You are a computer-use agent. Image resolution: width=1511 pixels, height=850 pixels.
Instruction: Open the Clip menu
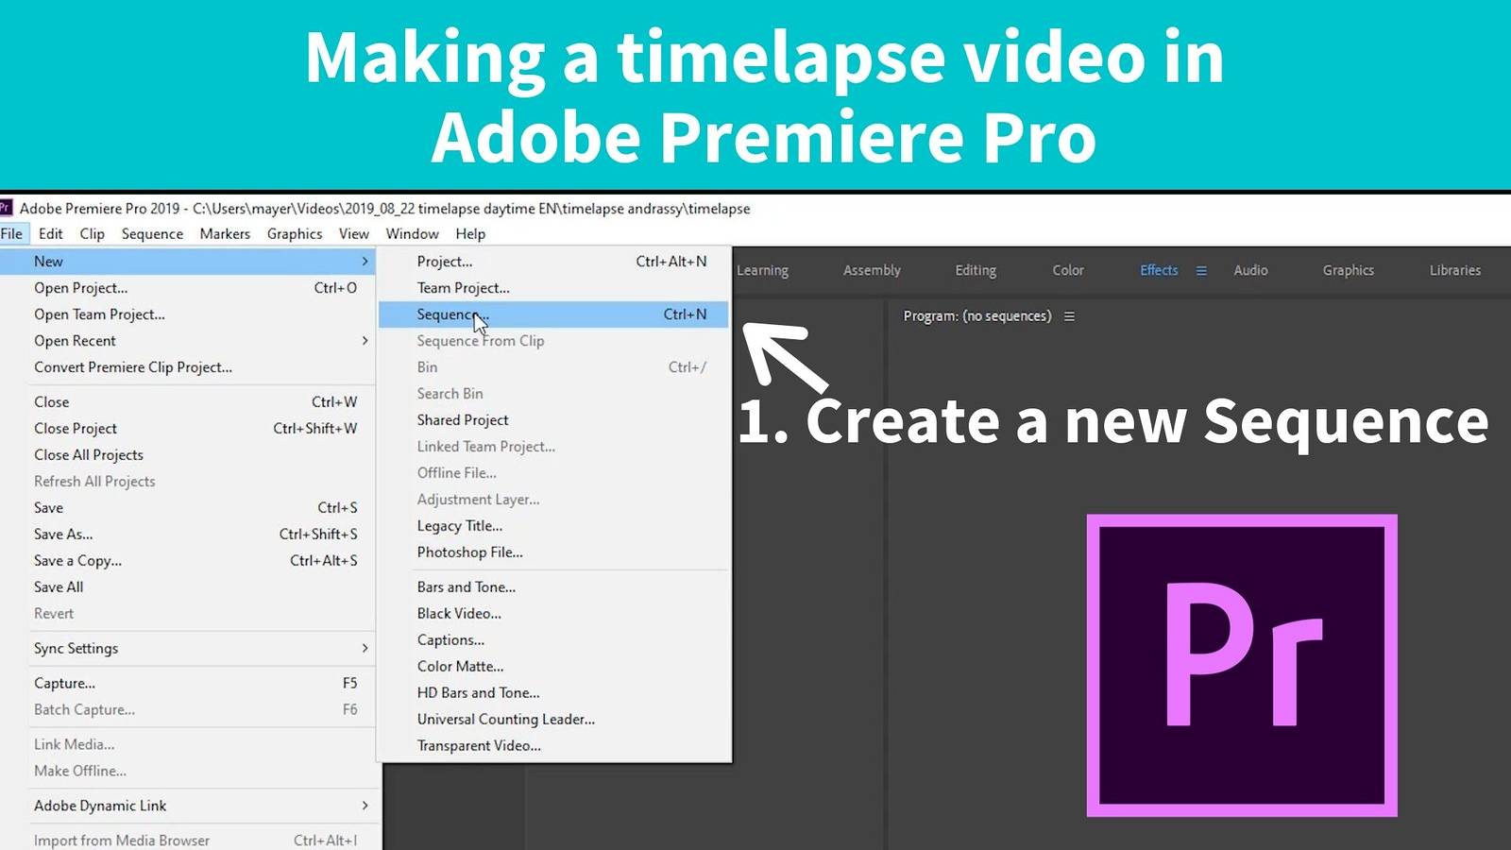tap(92, 233)
